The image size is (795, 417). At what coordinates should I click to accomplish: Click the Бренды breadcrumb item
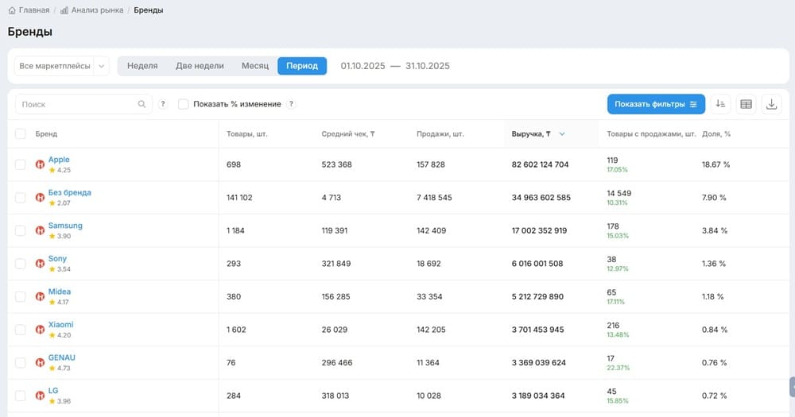[149, 10]
